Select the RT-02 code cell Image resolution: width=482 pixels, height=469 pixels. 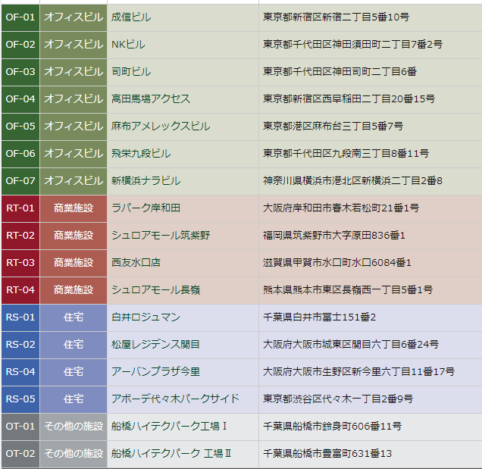coord(20,236)
